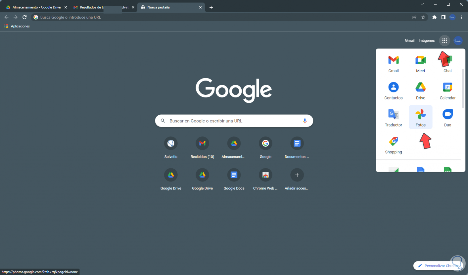Close the Almacenamiento - Google Drive tab
Image resolution: width=468 pixels, height=275 pixels.
pos(66,7)
